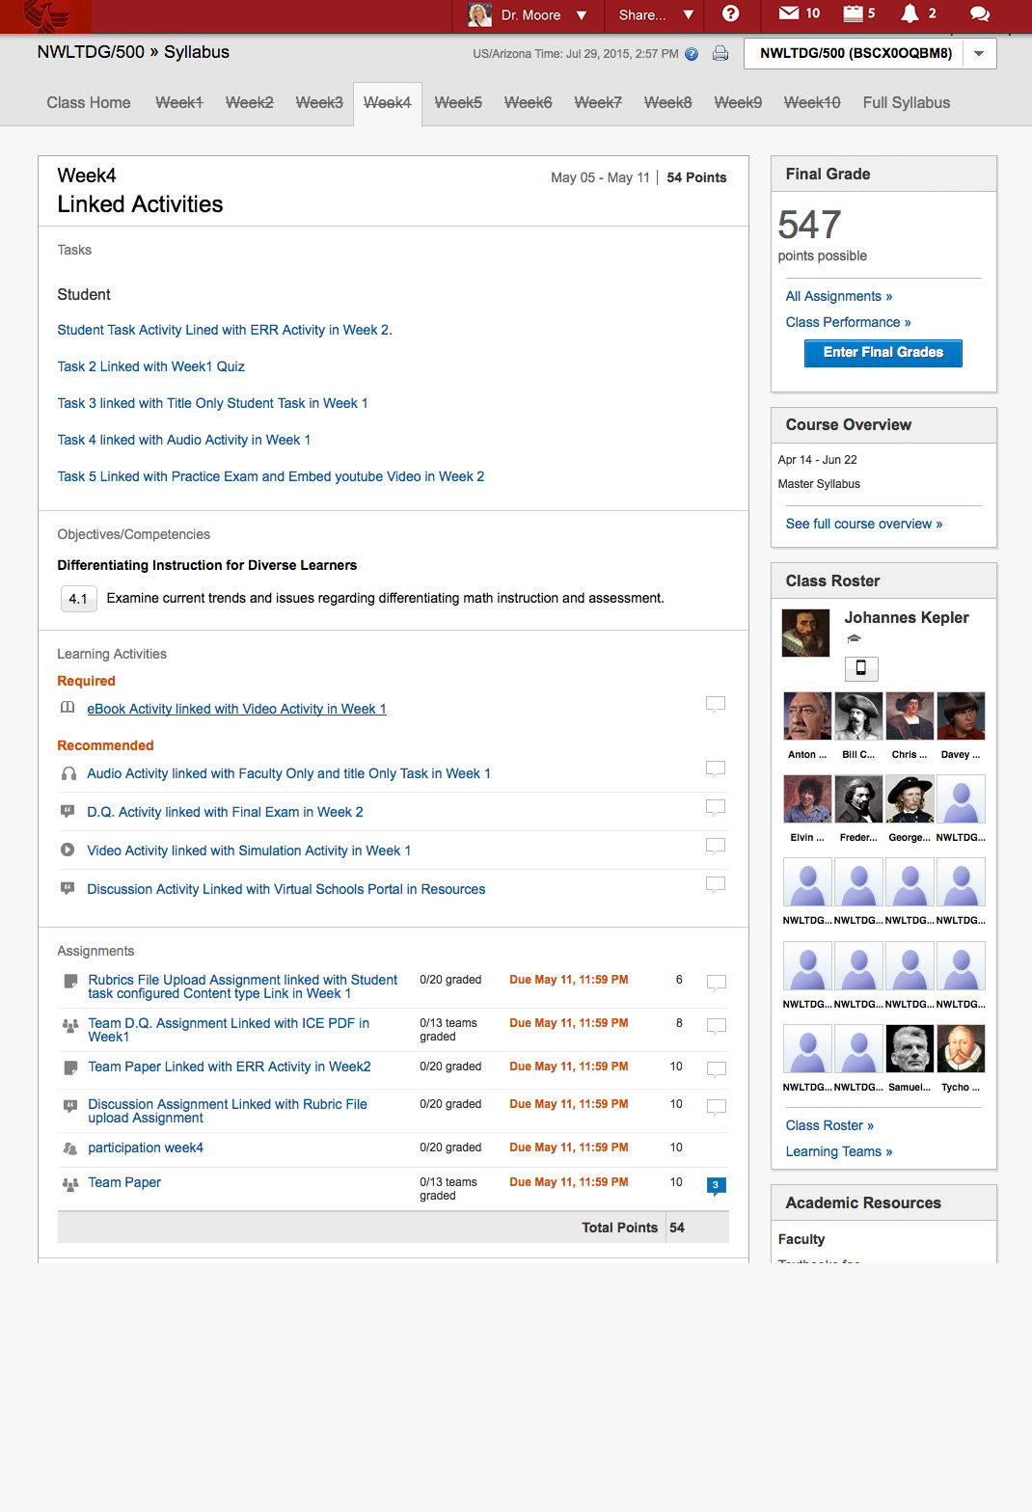Click Johannes Kepler's roster portrait
The height and width of the screenshot is (1512, 1032).
[x=805, y=633]
